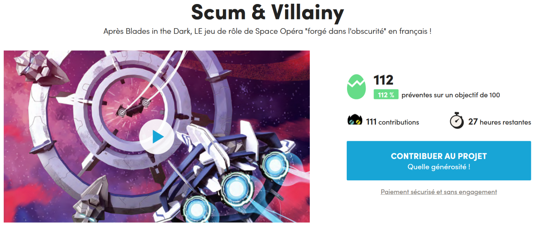Click the contributors mascot icon
Screen dimensions: 537x225
355,120
